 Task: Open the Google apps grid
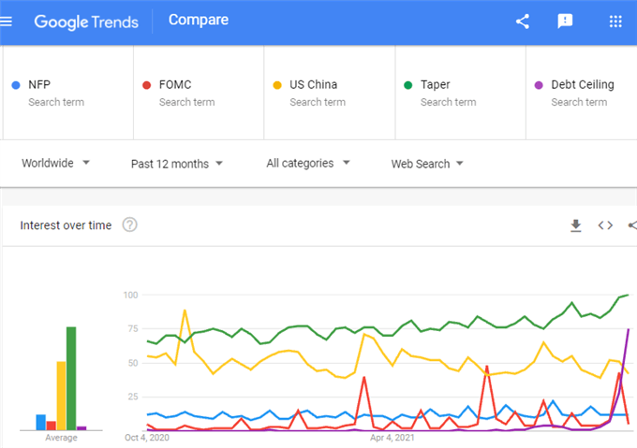(615, 22)
